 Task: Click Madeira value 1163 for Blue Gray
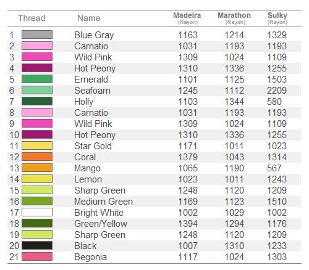[x=188, y=35]
